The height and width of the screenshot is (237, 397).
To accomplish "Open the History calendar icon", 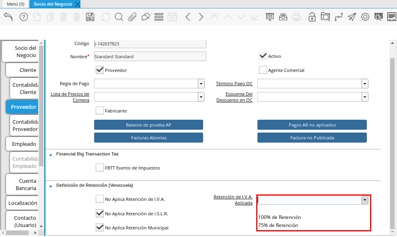I will tap(172, 17).
